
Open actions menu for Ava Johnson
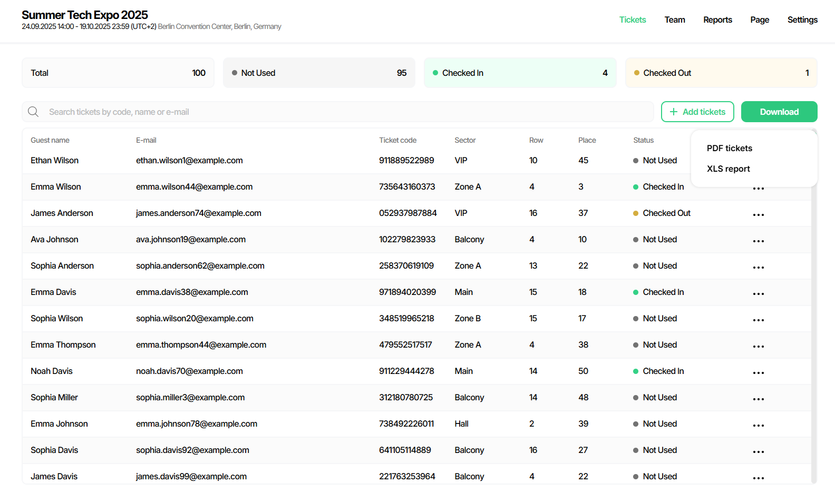tap(758, 241)
